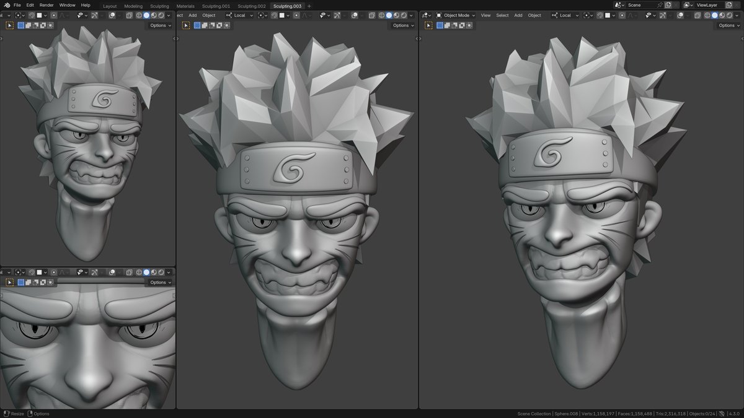Toggle X-ray in bottom-left viewport
This screenshot has width=744, height=418.
(130, 272)
